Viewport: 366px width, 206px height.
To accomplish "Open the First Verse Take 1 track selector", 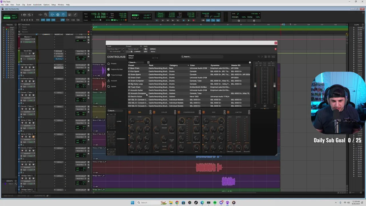I will point(114,49).
